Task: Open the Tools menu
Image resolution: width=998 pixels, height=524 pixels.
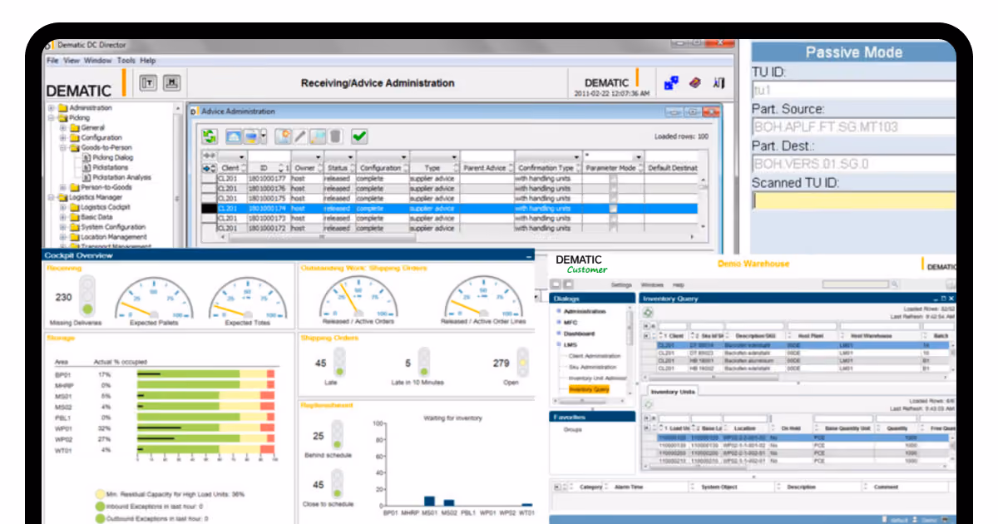Action: (x=126, y=61)
